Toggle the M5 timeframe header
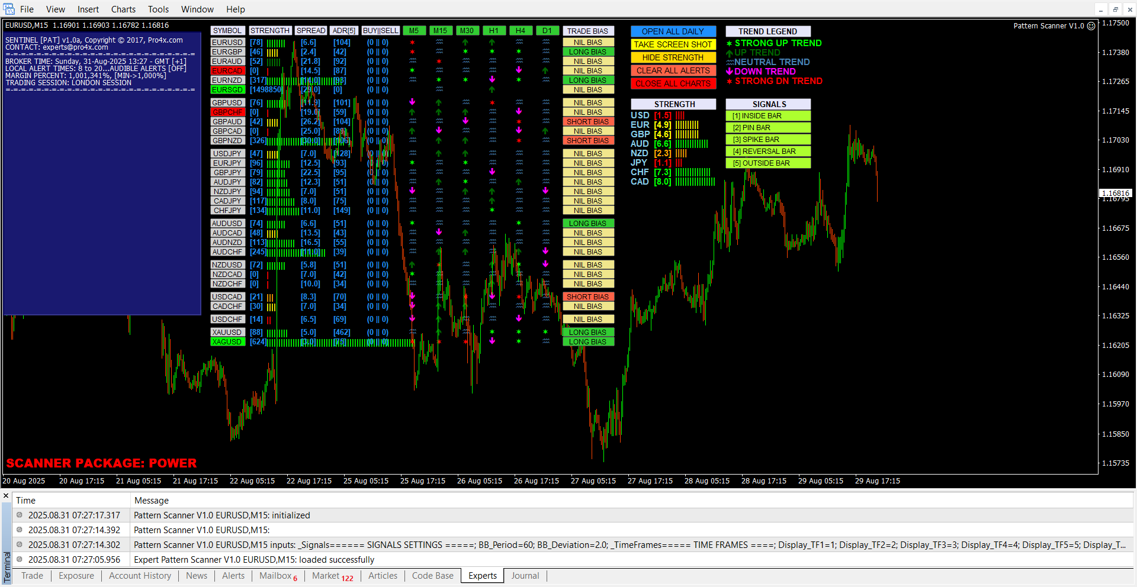Viewport: 1137px width, 587px height. [x=413, y=31]
